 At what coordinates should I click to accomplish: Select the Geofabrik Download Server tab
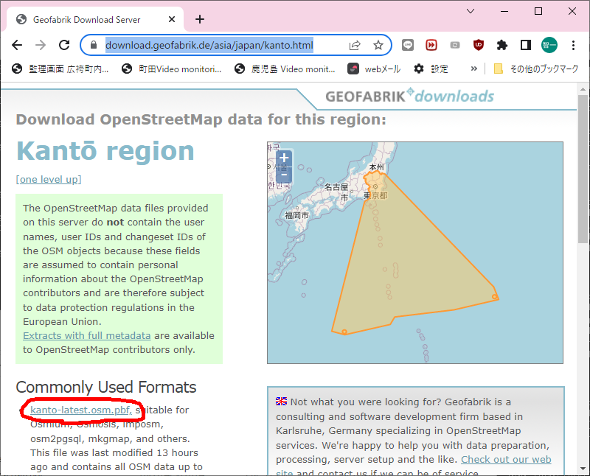[87, 19]
